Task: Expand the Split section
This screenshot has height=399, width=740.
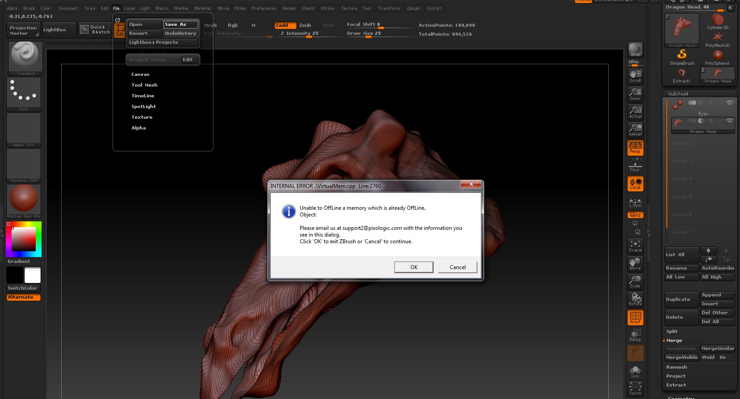Action: pyautogui.click(x=672, y=332)
